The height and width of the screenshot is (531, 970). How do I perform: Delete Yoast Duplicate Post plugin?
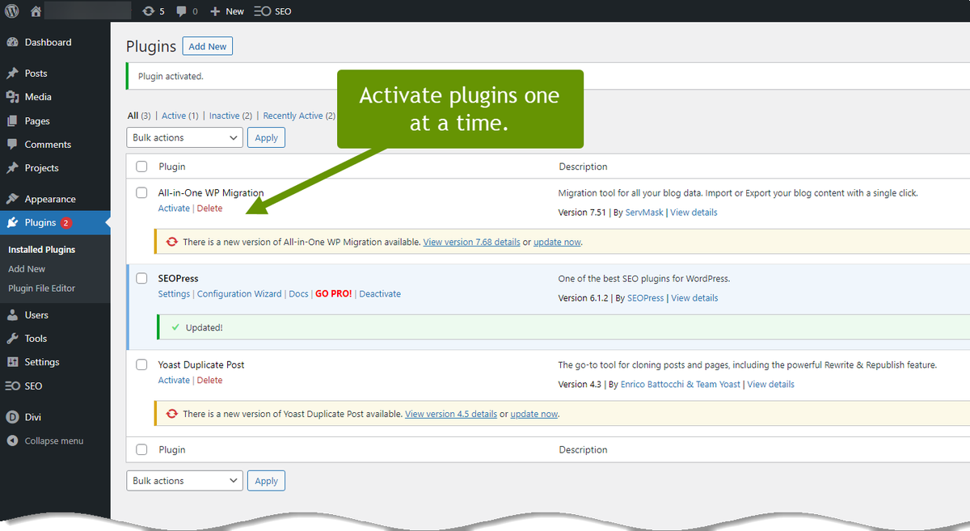[209, 380]
